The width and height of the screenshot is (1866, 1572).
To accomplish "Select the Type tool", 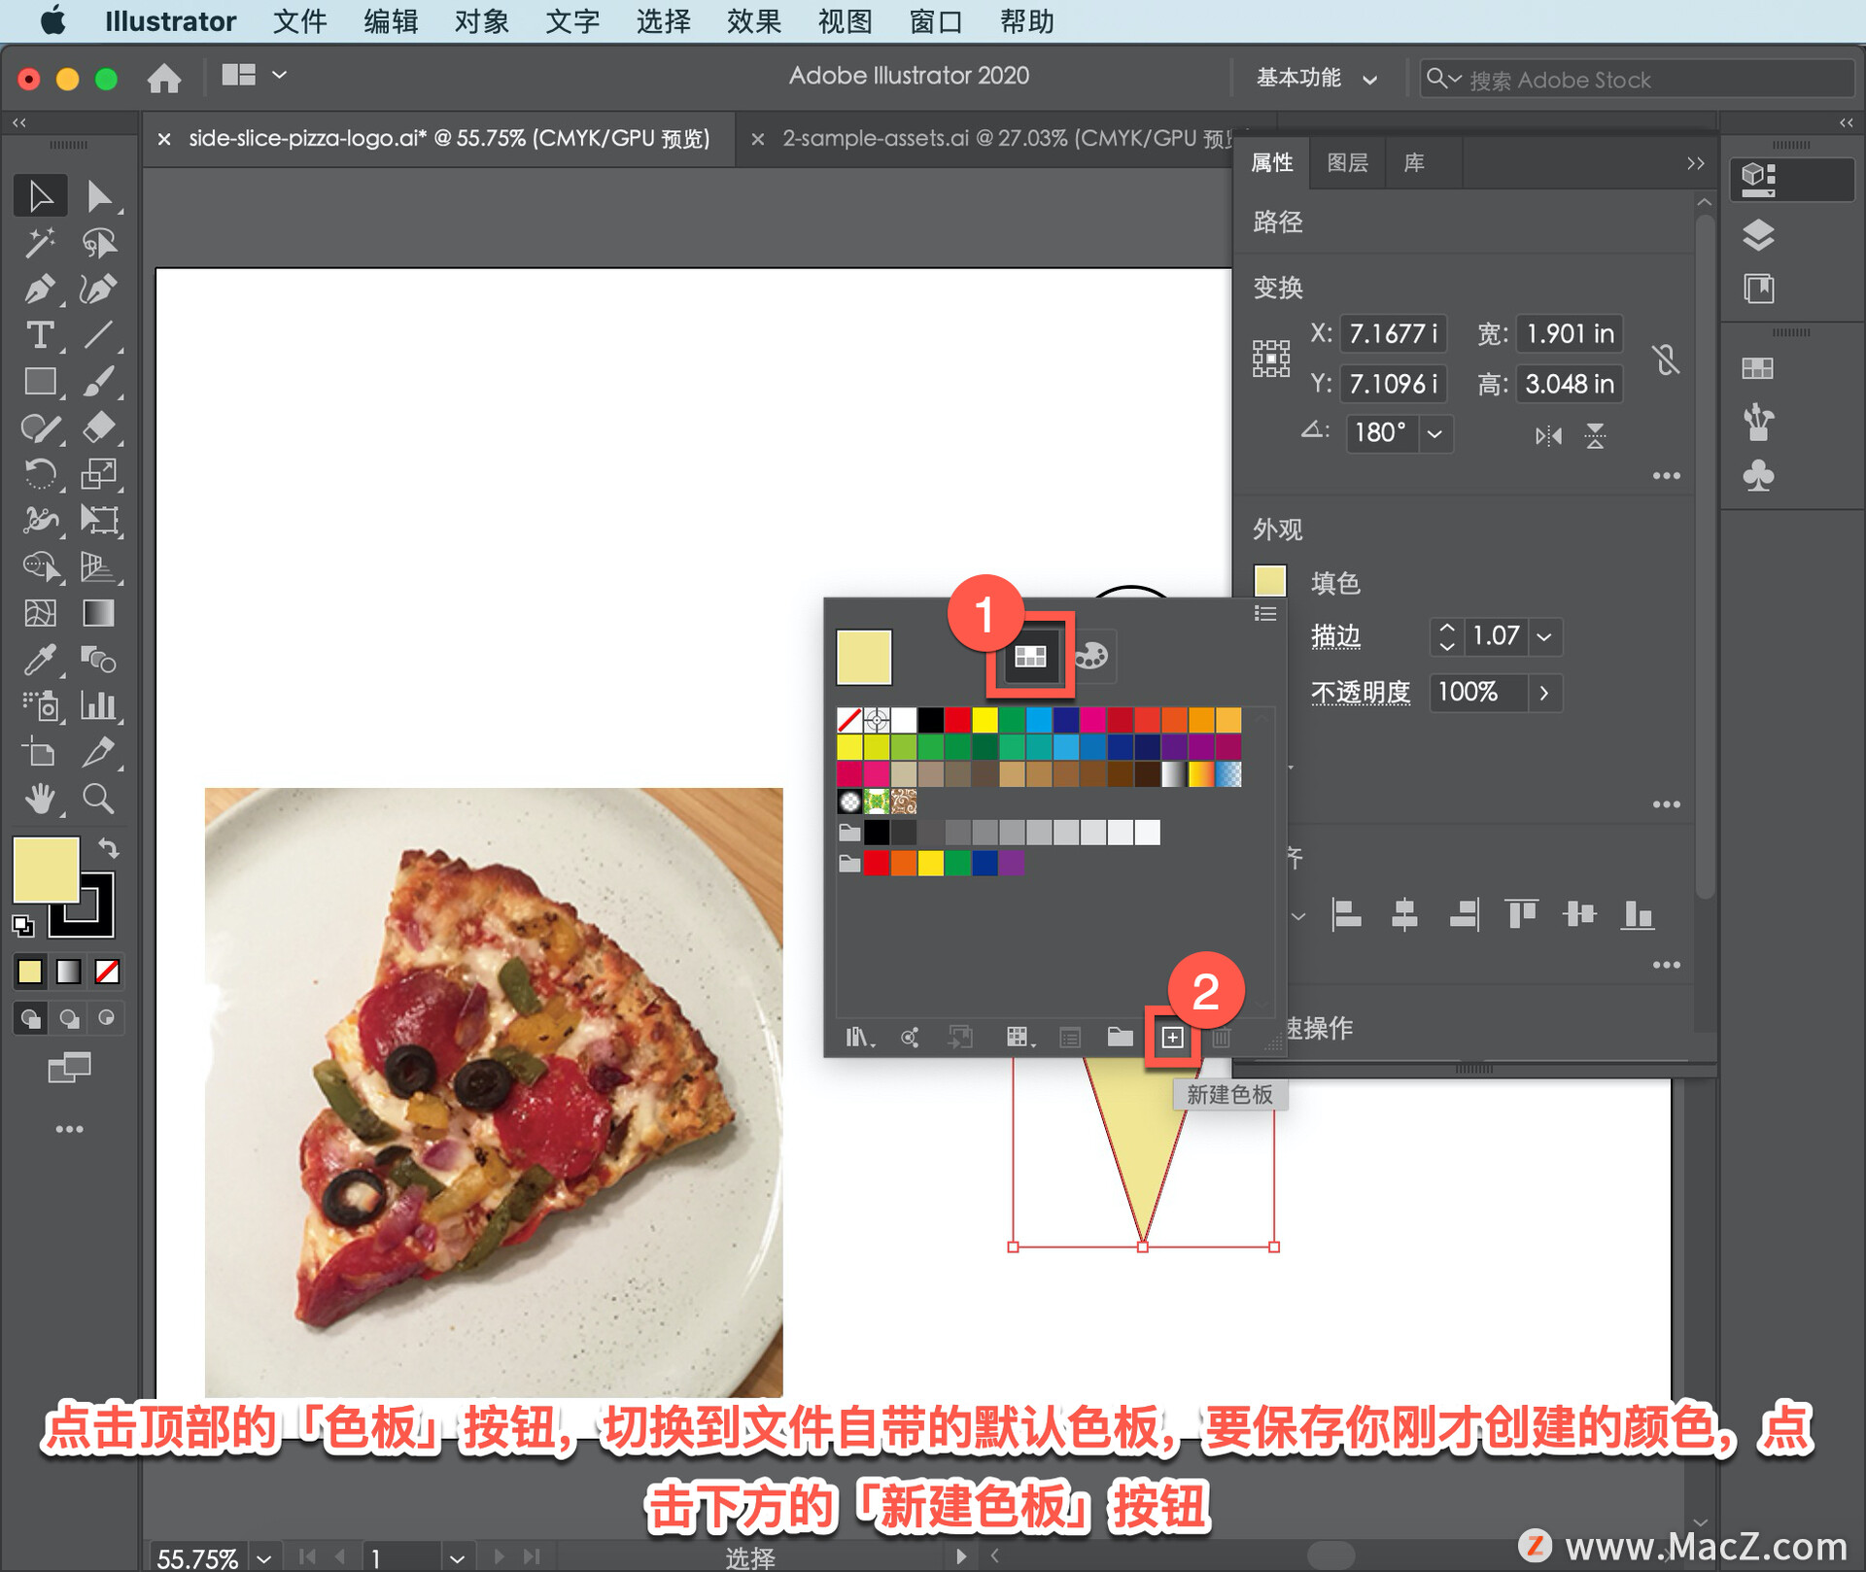I will tap(39, 335).
